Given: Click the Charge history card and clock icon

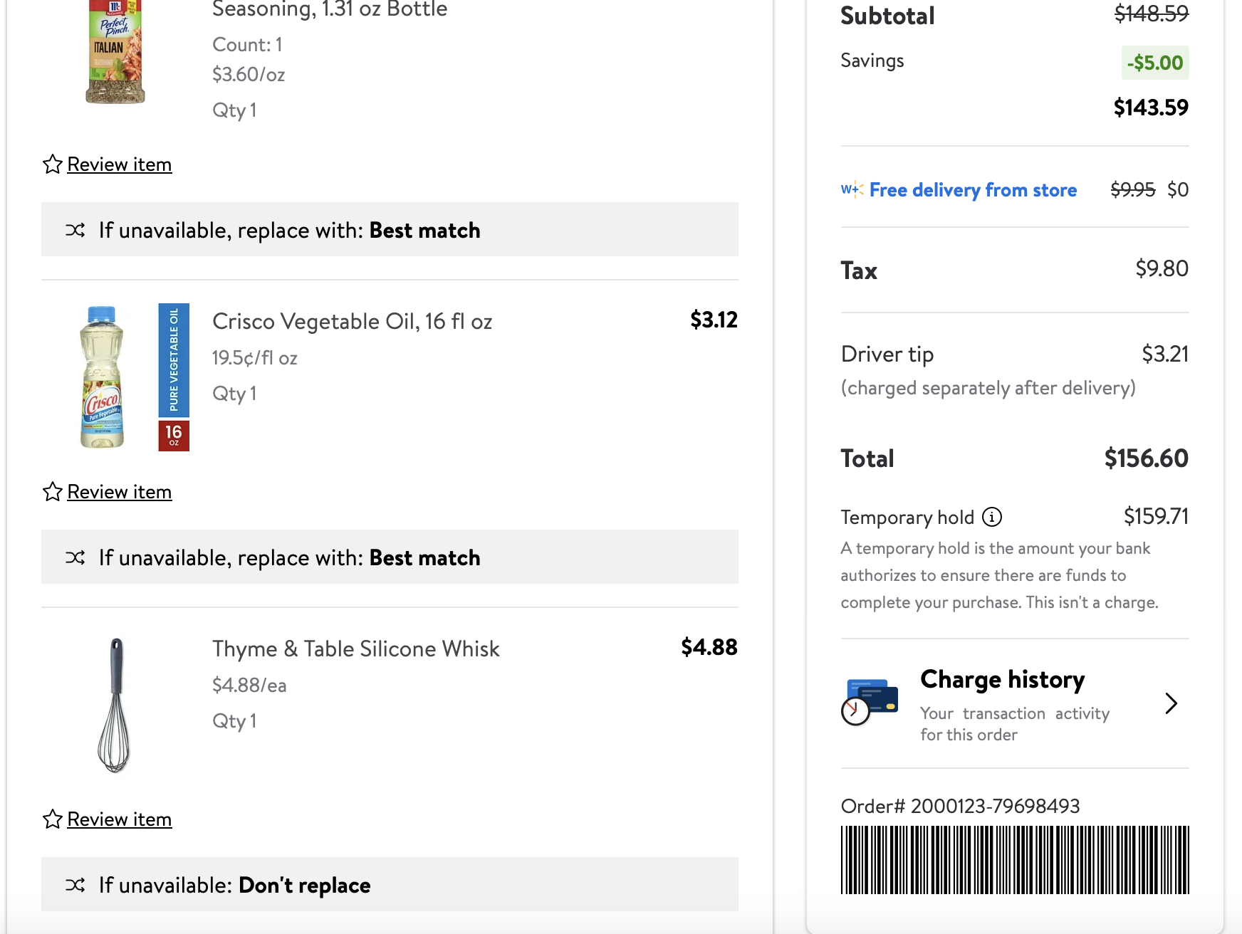Looking at the screenshot, I should [870, 702].
